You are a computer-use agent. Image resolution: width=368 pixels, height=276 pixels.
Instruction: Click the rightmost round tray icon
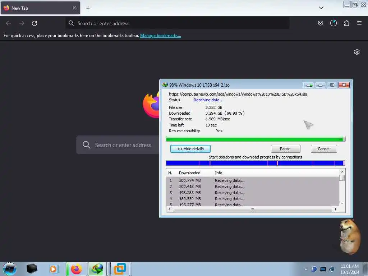332,269
